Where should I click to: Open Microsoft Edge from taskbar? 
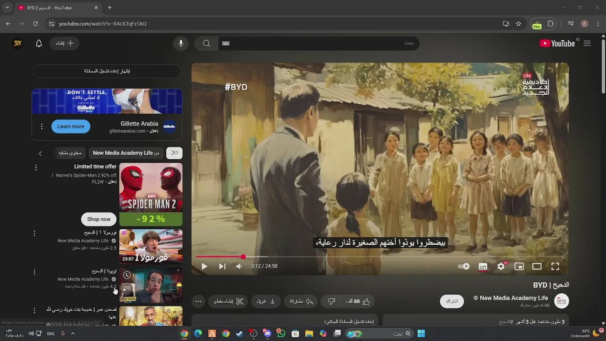point(198,333)
